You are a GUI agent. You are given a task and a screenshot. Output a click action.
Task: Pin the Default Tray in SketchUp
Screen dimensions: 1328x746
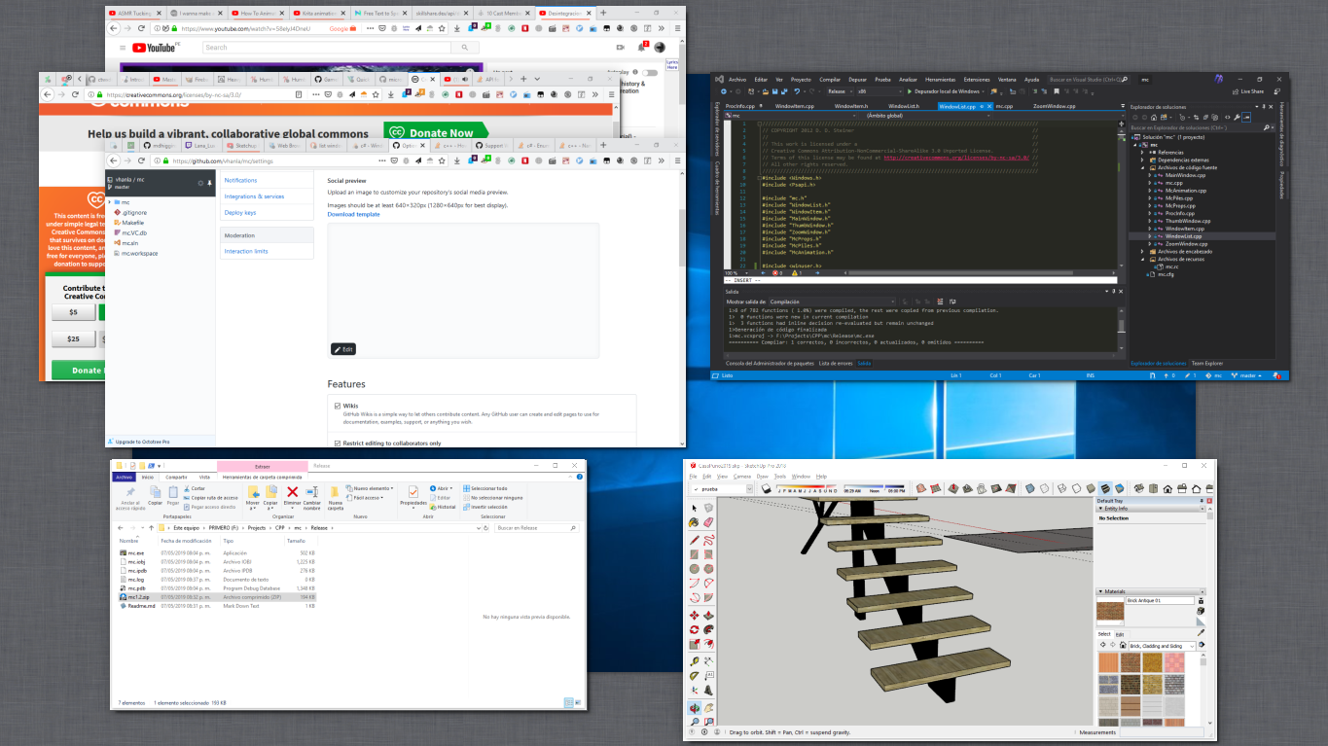(1202, 501)
